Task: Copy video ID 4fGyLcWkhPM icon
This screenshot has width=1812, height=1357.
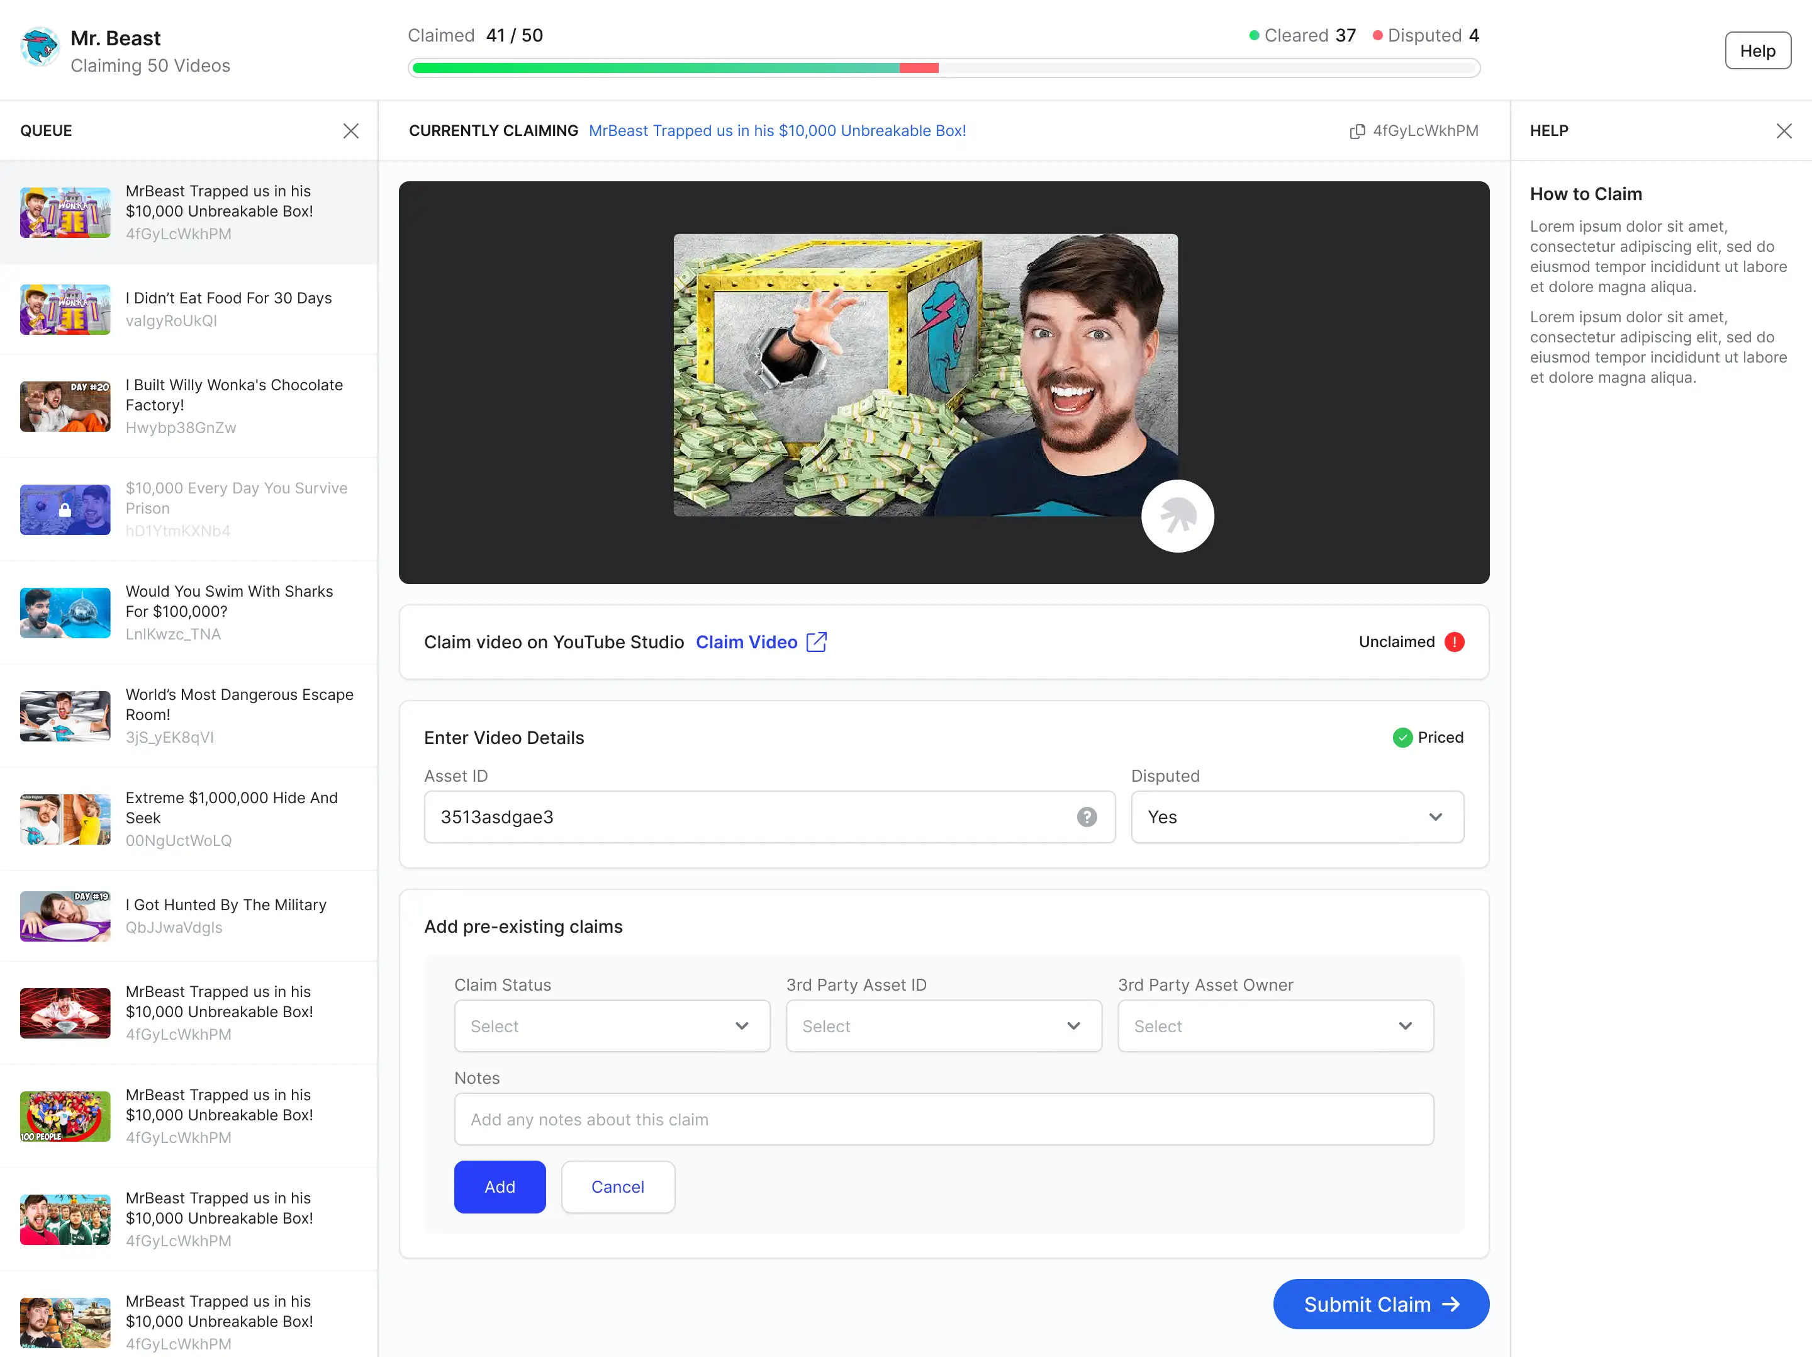Action: tap(1356, 131)
